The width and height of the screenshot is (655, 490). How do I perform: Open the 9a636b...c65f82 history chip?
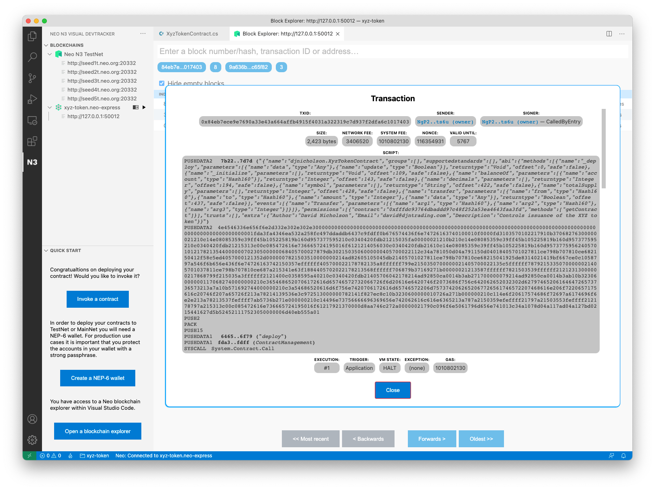[248, 67]
